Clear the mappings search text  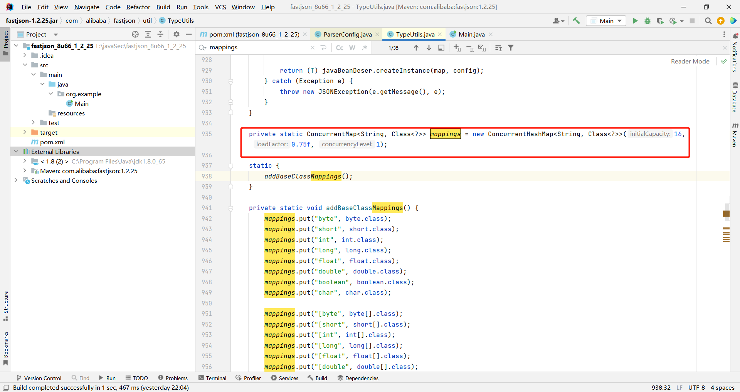pyautogui.click(x=313, y=48)
